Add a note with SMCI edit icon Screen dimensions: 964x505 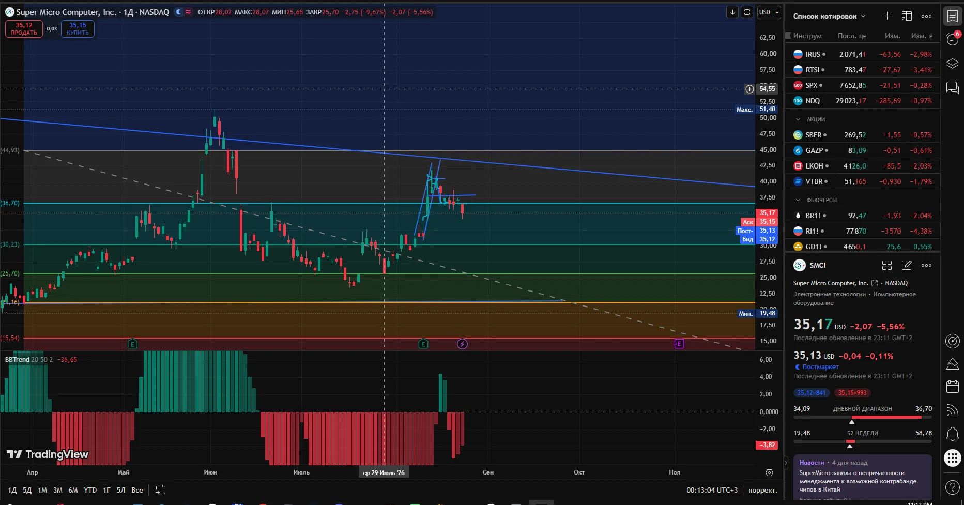pyautogui.click(x=907, y=265)
